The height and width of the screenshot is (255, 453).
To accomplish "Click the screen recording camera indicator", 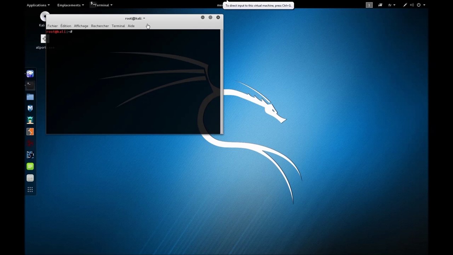I will click(x=380, y=5).
